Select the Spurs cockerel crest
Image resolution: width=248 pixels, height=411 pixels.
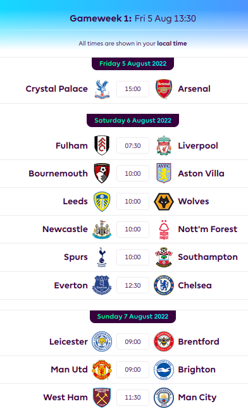click(102, 257)
